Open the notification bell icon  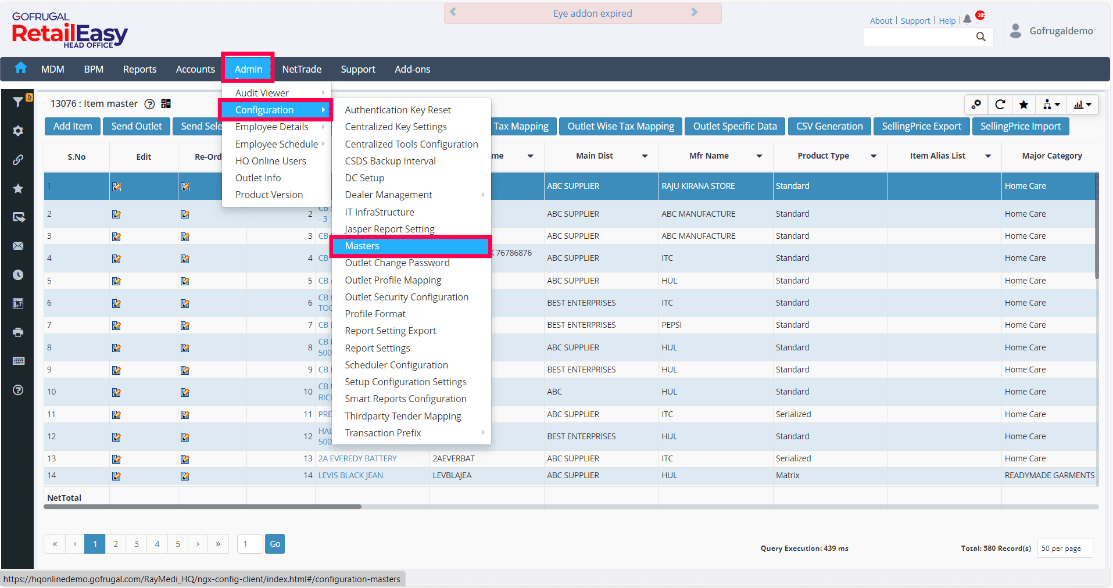tap(967, 20)
